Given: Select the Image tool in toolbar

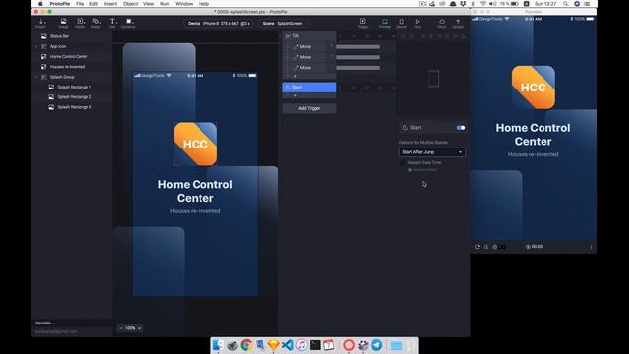Looking at the screenshot, I should point(63,23).
